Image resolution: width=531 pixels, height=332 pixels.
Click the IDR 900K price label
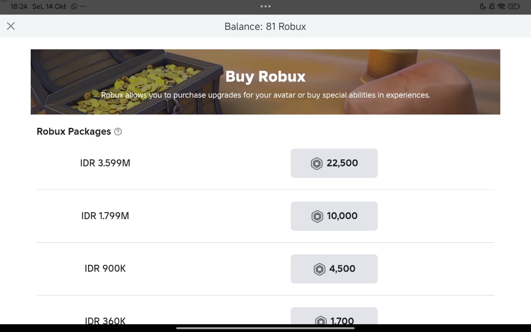(x=105, y=269)
